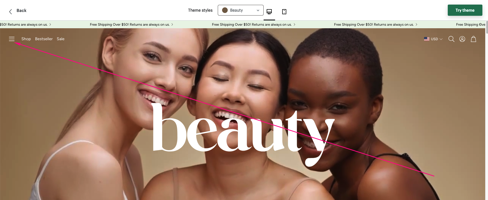Click the brown Beauty color swatch

[x=225, y=10]
